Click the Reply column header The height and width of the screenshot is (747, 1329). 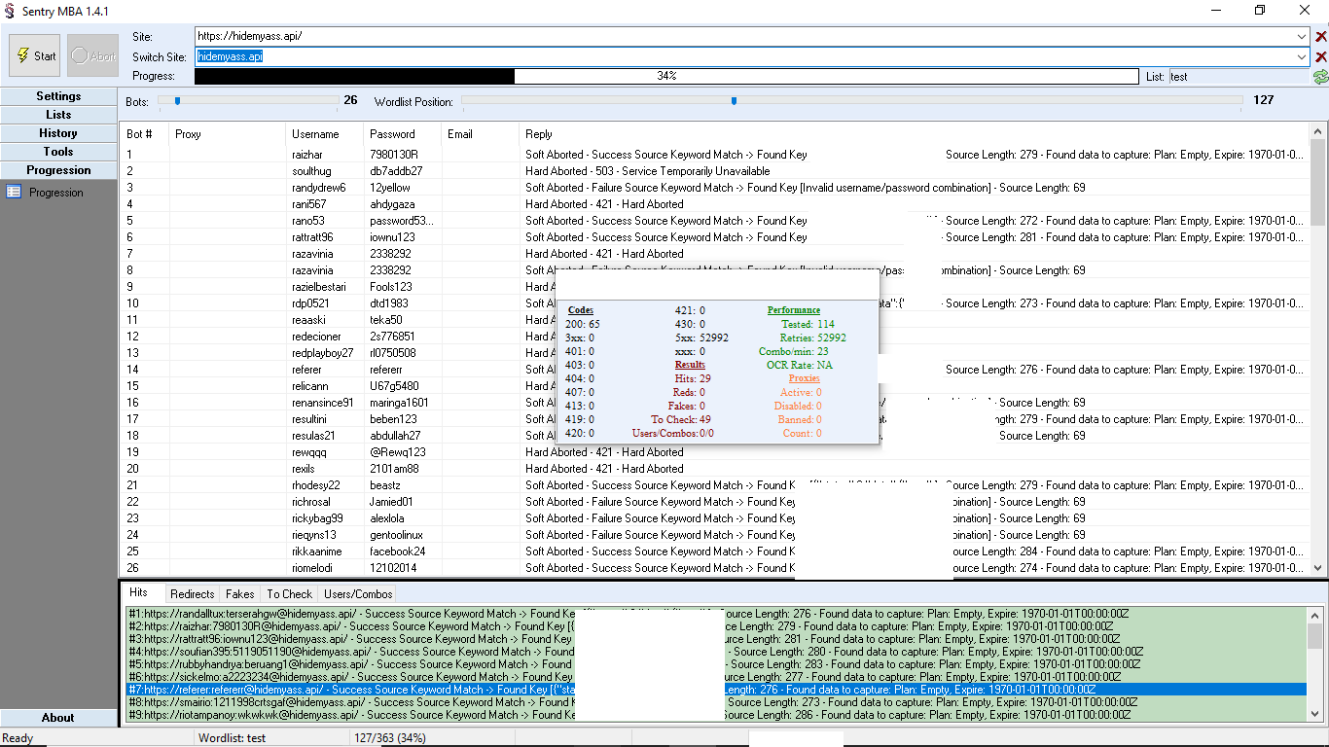[539, 134]
